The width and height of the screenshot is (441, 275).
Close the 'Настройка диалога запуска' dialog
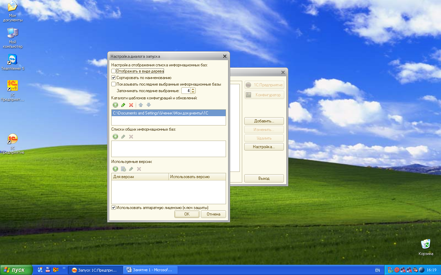(x=225, y=56)
